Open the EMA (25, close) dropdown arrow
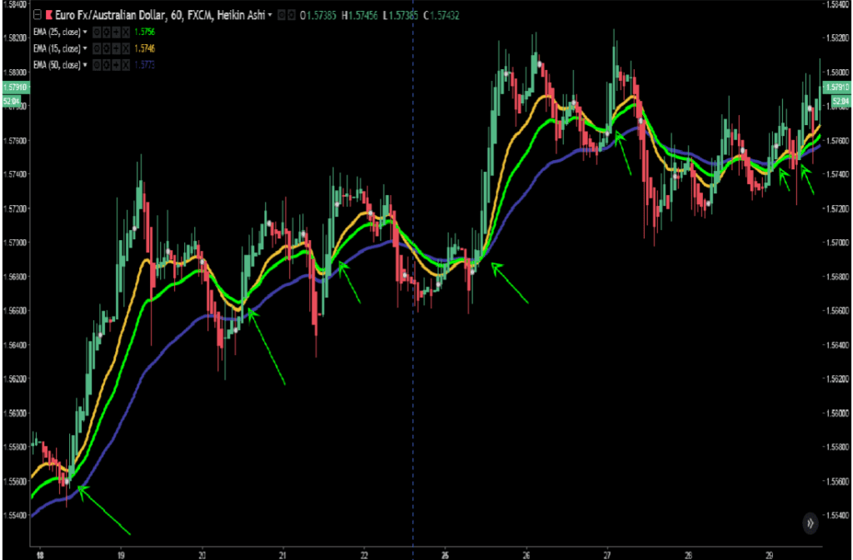The image size is (853, 560). click(83, 32)
